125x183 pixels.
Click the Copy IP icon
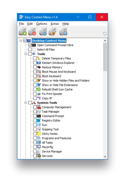39,98
